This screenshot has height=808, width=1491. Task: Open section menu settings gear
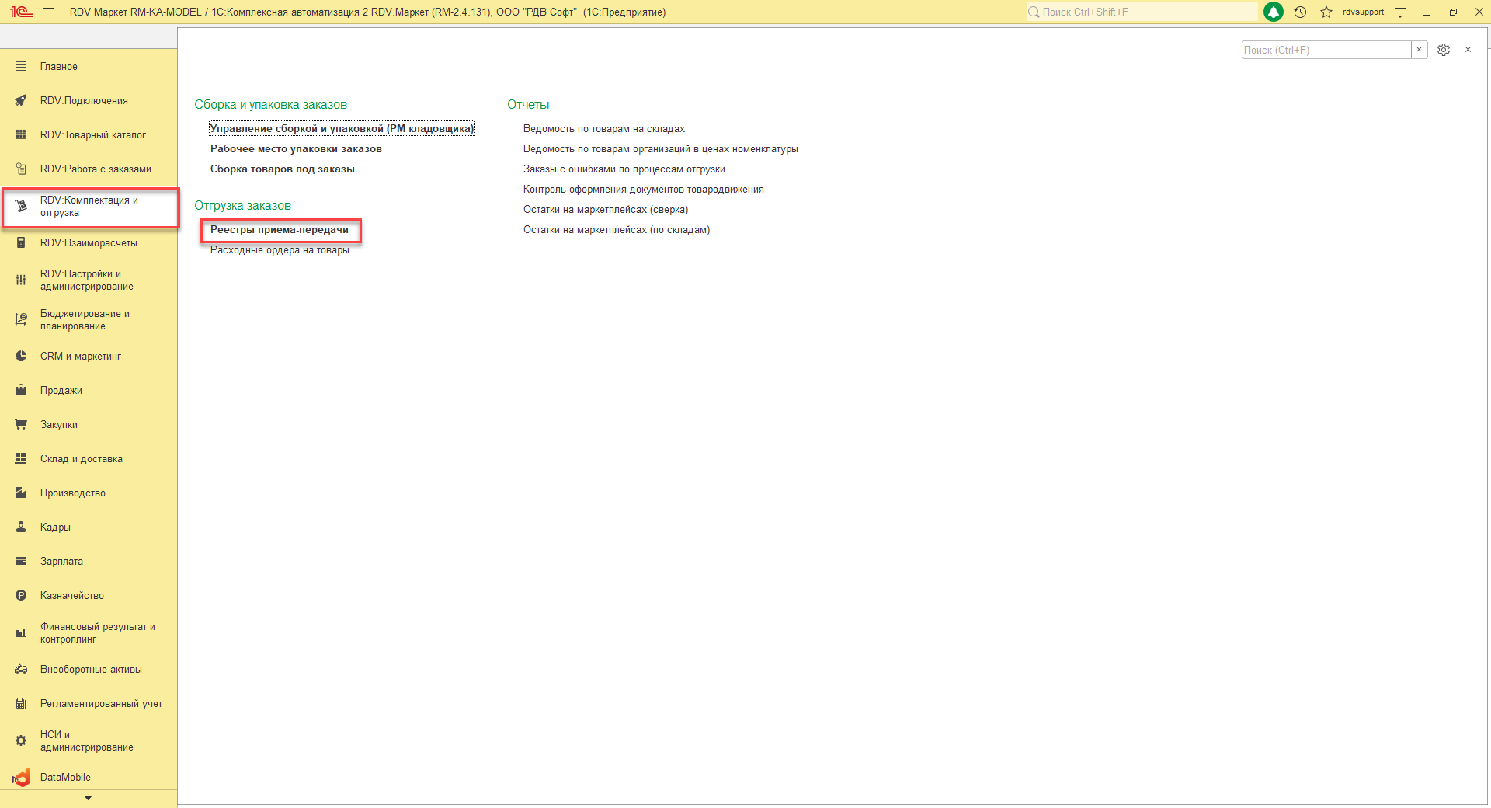(x=1444, y=50)
